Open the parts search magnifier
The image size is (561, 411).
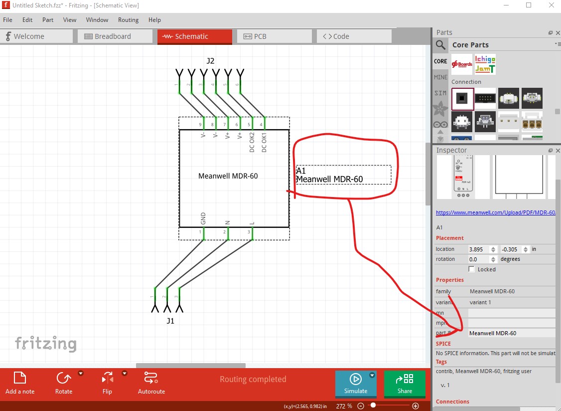point(440,45)
